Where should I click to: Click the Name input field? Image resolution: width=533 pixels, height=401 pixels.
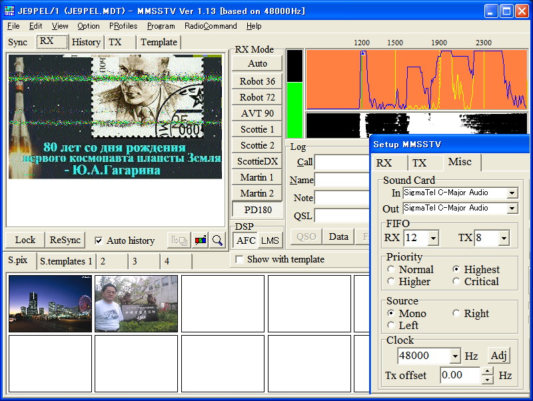pos(342,180)
